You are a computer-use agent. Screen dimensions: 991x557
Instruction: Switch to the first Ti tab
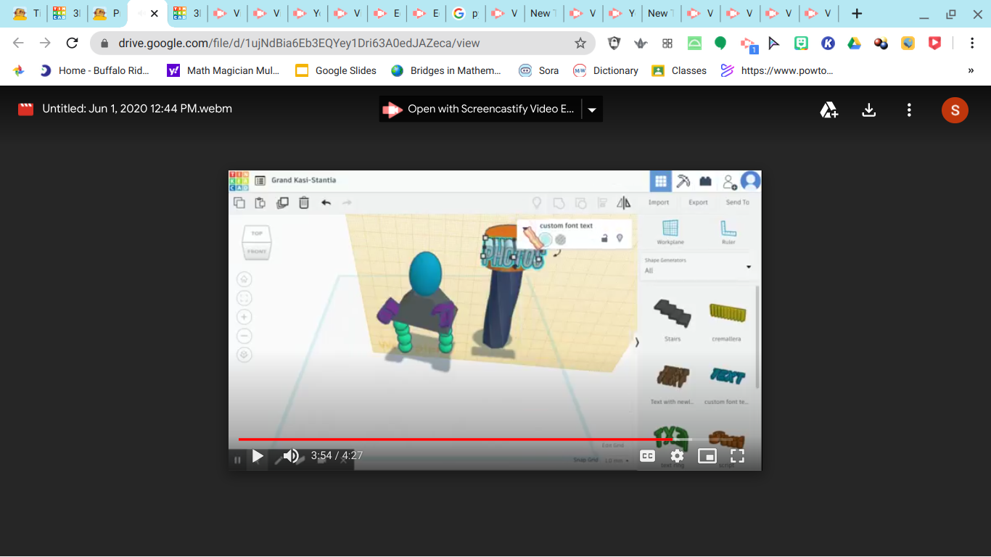point(27,14)
